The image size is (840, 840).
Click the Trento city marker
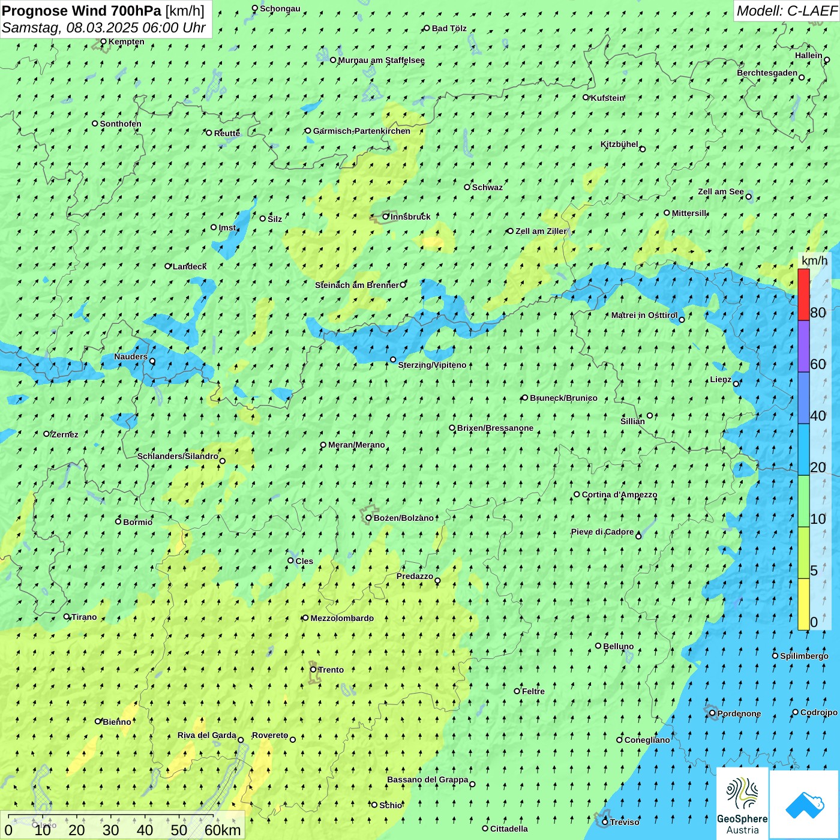click(x=313, y=670)
